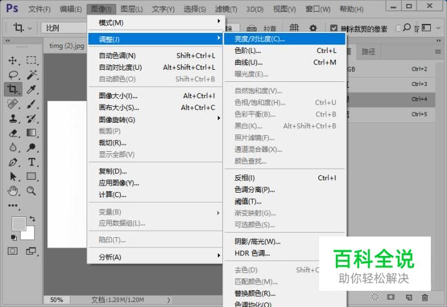
Task: Switch to the Paths panel tab
Action: click(368, 52)
